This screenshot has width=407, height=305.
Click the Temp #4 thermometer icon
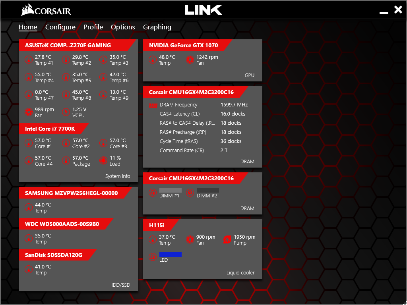pyautogui.click(x=28, y=77)
